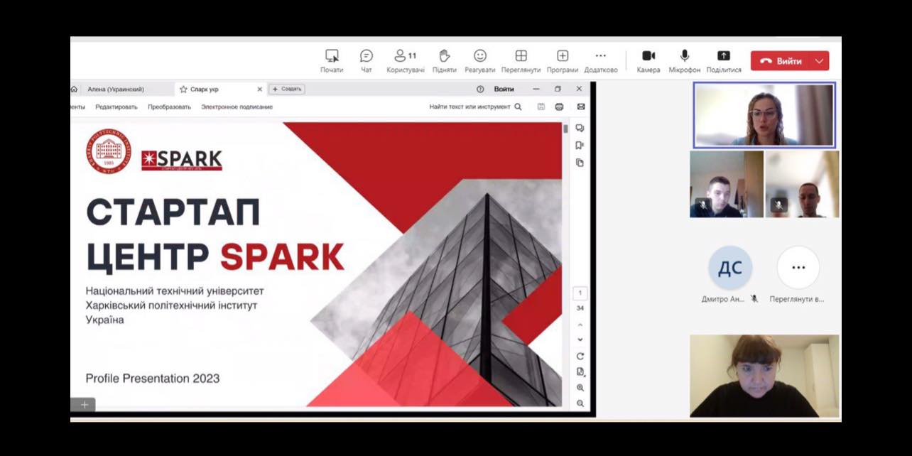Show the Користувачі participants list
Viewport: 912px width, 456px height.
(405, 56)
